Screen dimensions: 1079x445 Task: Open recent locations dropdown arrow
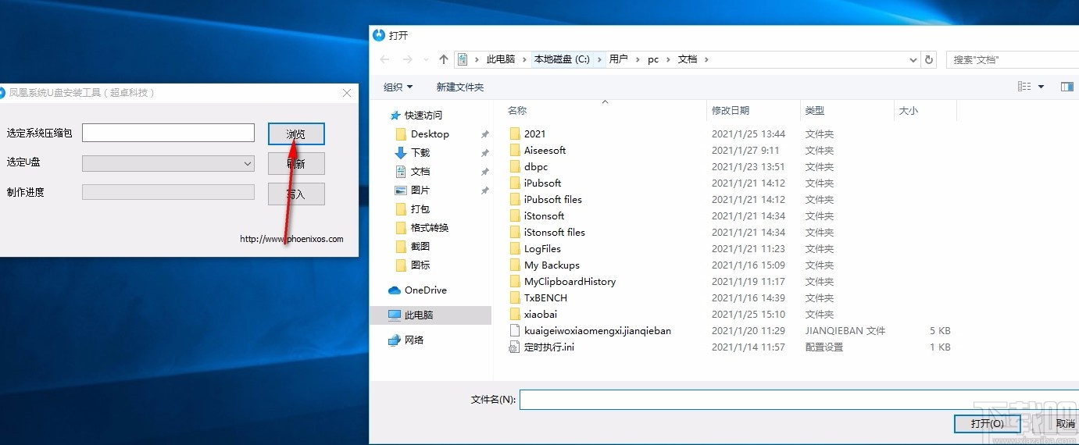[425, 59]
